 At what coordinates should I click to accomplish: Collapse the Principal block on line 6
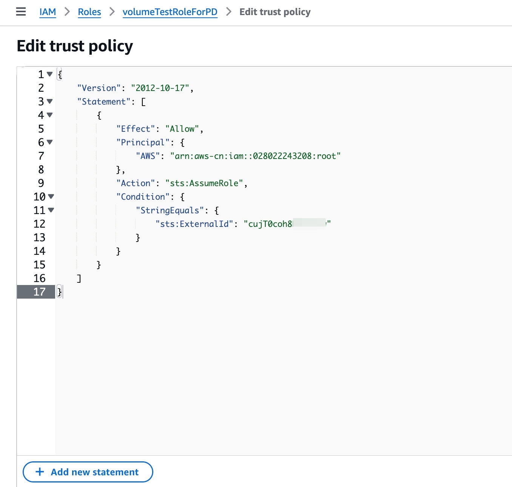[50, 142]
